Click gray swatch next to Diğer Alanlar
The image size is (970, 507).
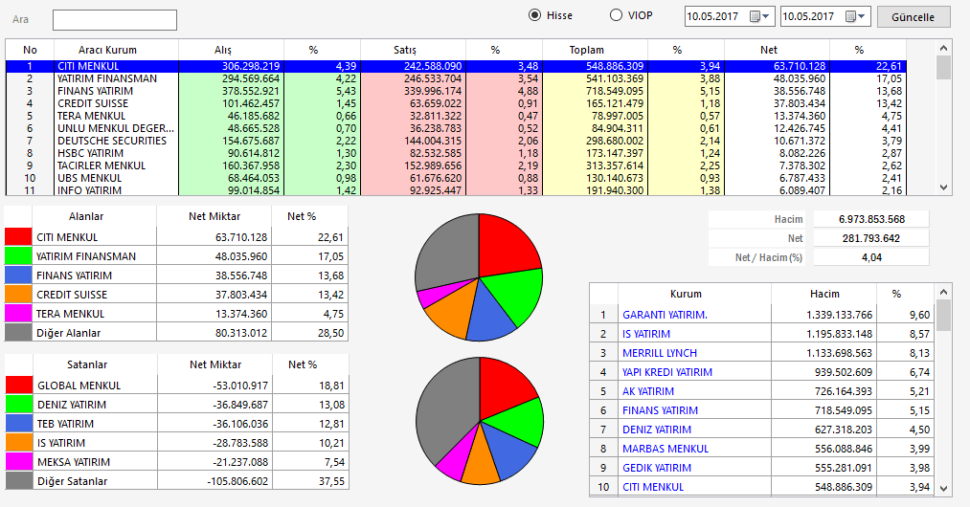pyautogui.click(x=18, y=333)
